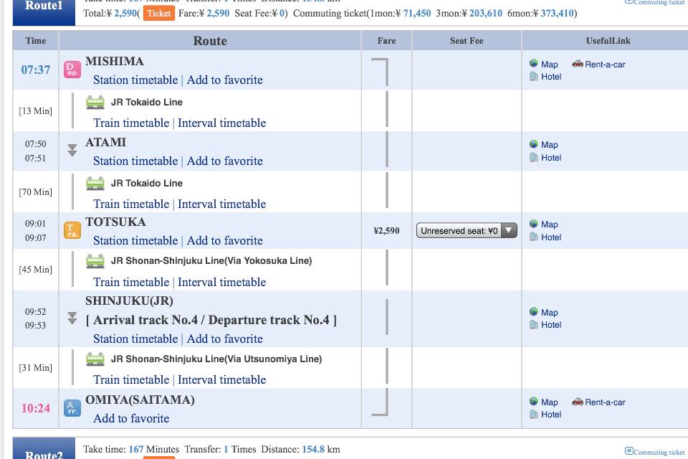Click the Hotel building icon in the MISHIMA row
This screenshot has height=459, width=688.
coord(533,77)
